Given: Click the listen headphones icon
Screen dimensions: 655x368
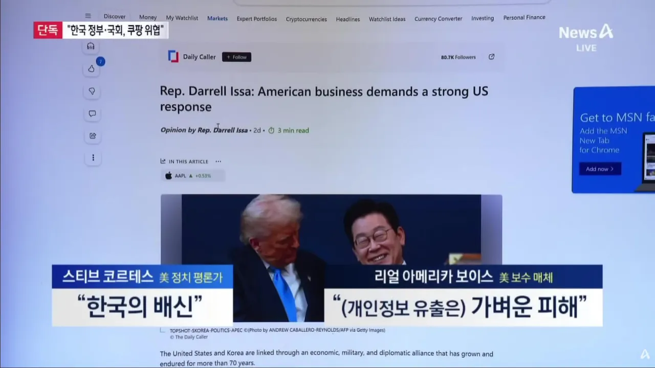Looking at the screenshot, I should [x=91, y=46].
